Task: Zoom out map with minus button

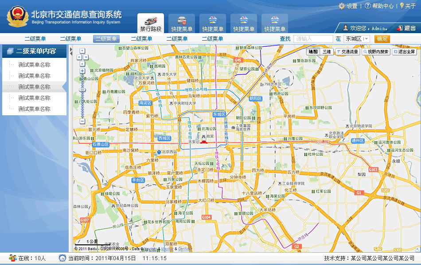Action: click(x=82, y=121)
